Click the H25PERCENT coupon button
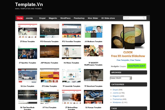165x110 pixels. (136, 66)
